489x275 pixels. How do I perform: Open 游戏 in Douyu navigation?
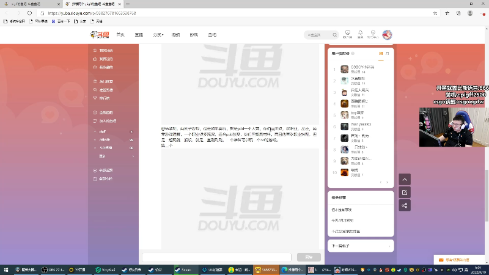pos(194,35)
